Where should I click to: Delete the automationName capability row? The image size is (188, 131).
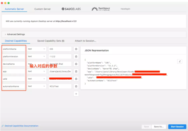click(x=76, y=86)
